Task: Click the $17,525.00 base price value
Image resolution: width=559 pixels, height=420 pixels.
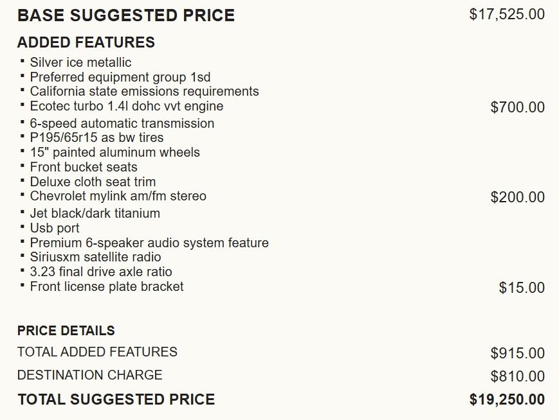Action: (506, 14)
